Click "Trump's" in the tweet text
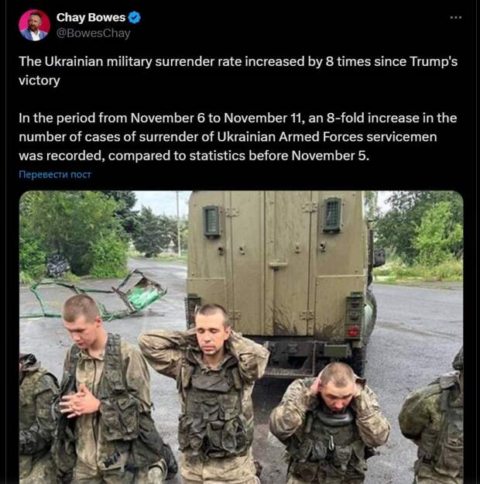Image resolution: width=480 pixels, height=484 pixels. [x=434, y=61]
